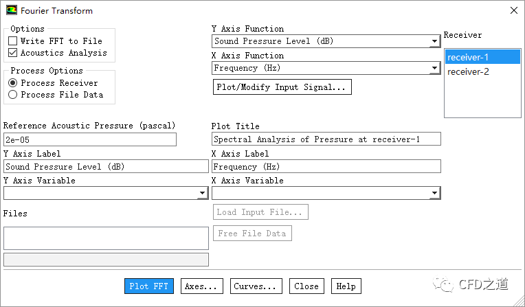Focus the Plot Title text field
525x307 pixels.
[x=326, y=139]
